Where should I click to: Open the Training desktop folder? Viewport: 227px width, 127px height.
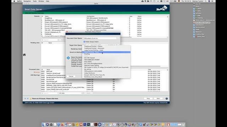click(x=198, y=18)
